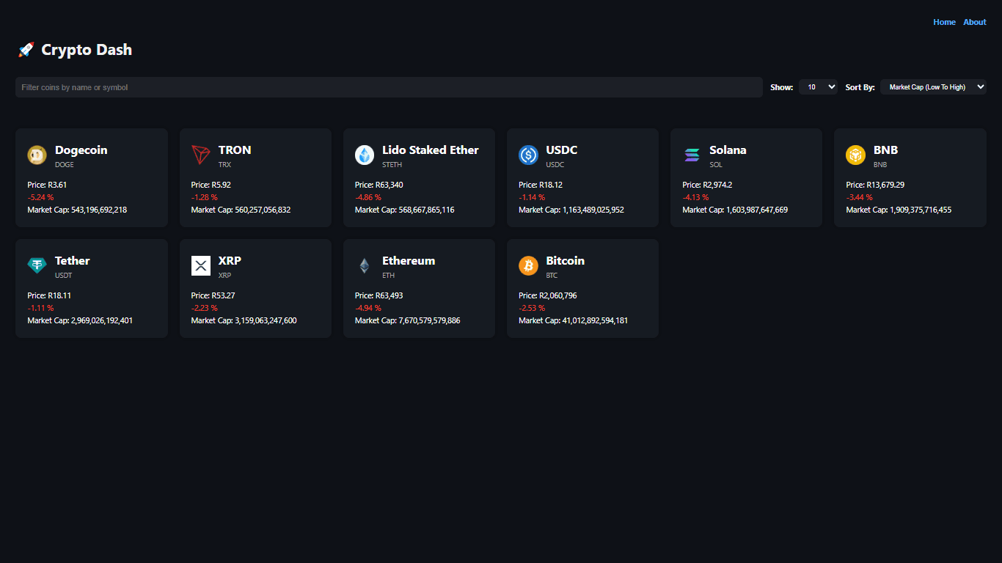Open the Show count dropdown

[818, 87]
